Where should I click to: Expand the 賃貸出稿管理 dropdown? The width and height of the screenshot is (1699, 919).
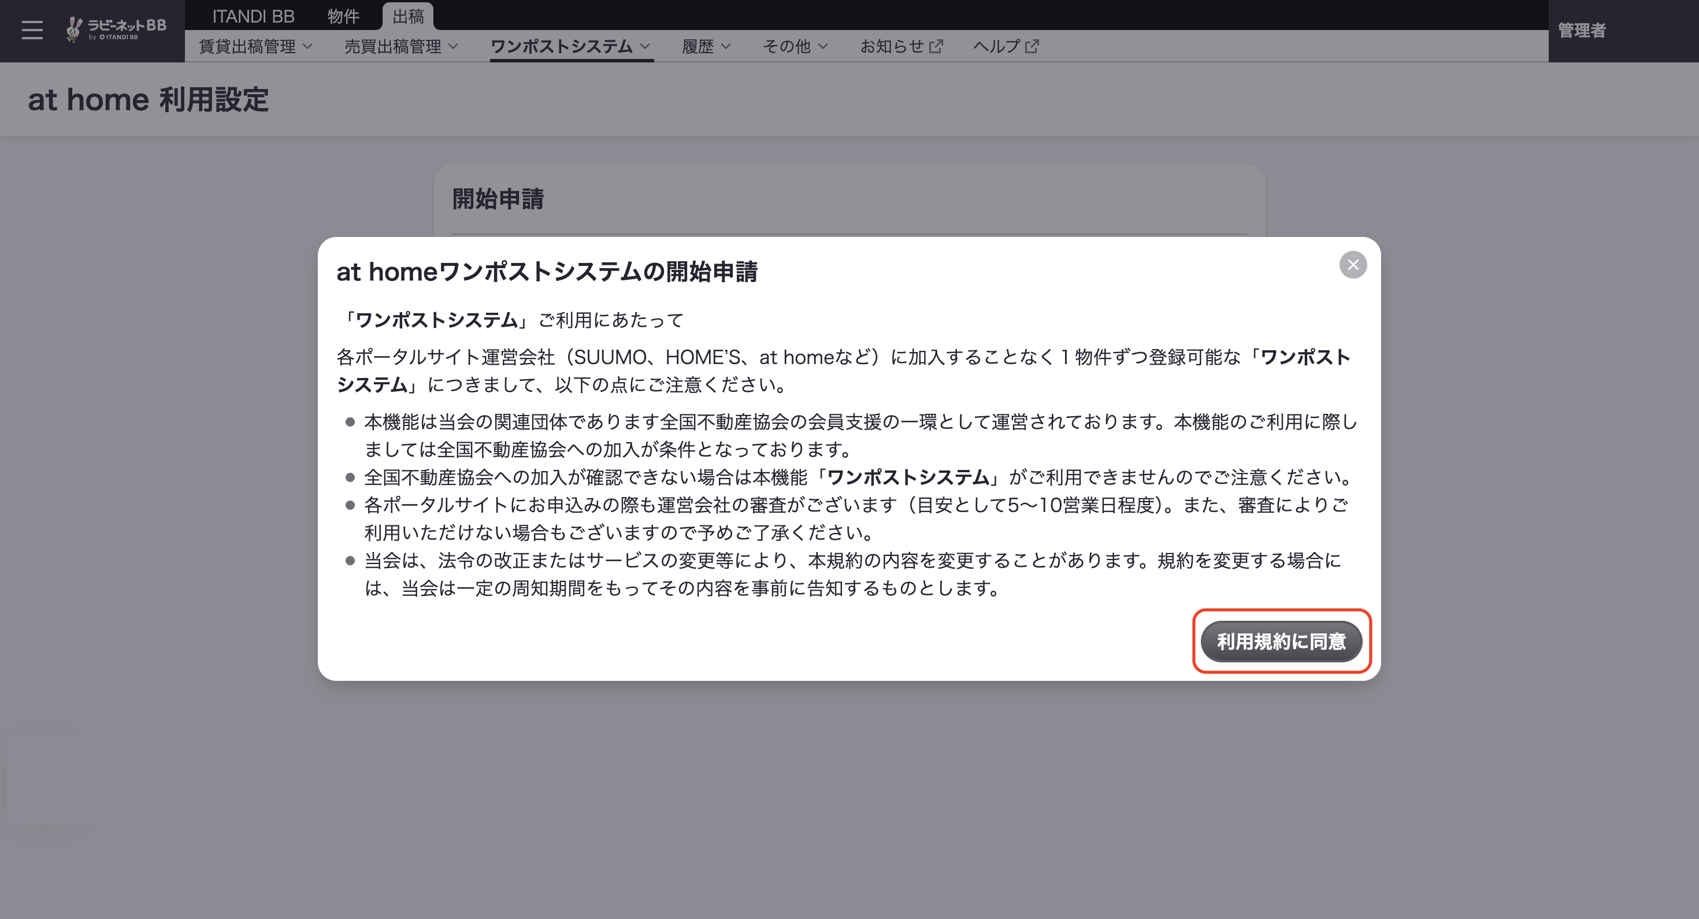pos(256,46)
